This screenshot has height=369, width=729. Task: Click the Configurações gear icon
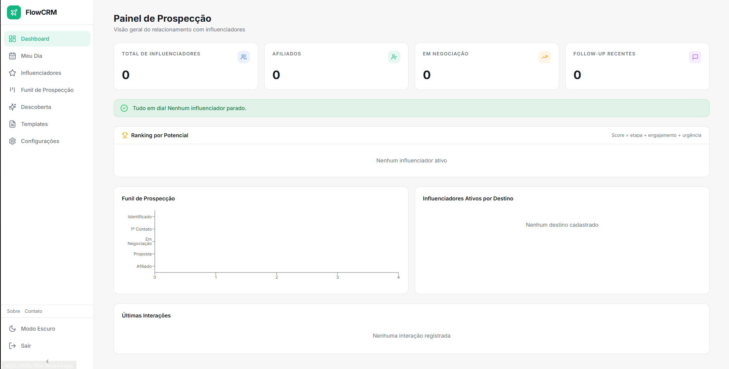12,141
